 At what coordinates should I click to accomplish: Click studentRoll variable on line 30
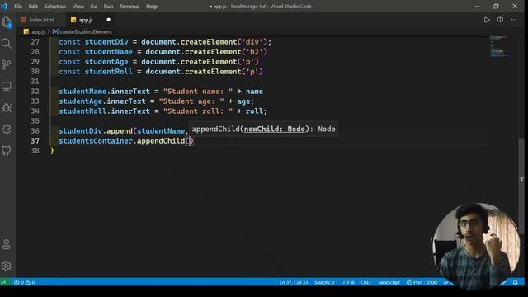[108, 72]
